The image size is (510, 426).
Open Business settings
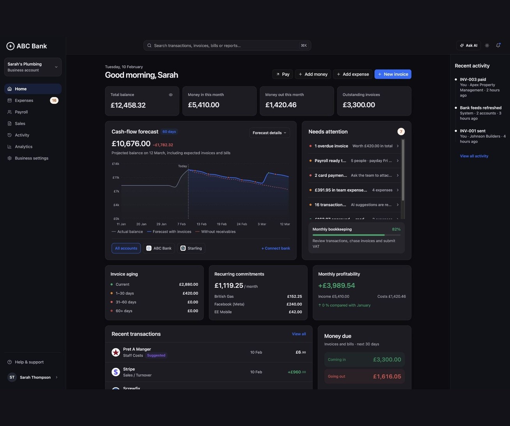pos(33,158)
